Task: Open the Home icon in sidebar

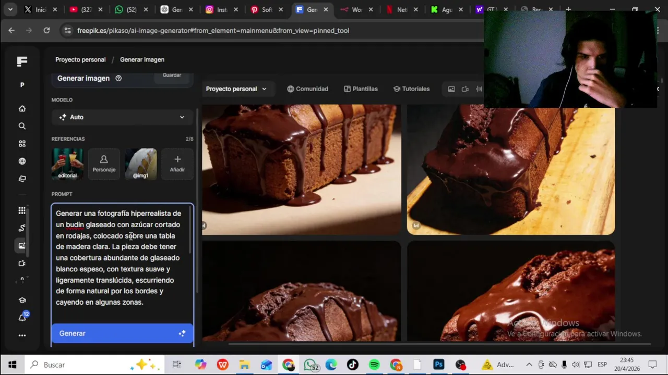Action: [22, 108]
